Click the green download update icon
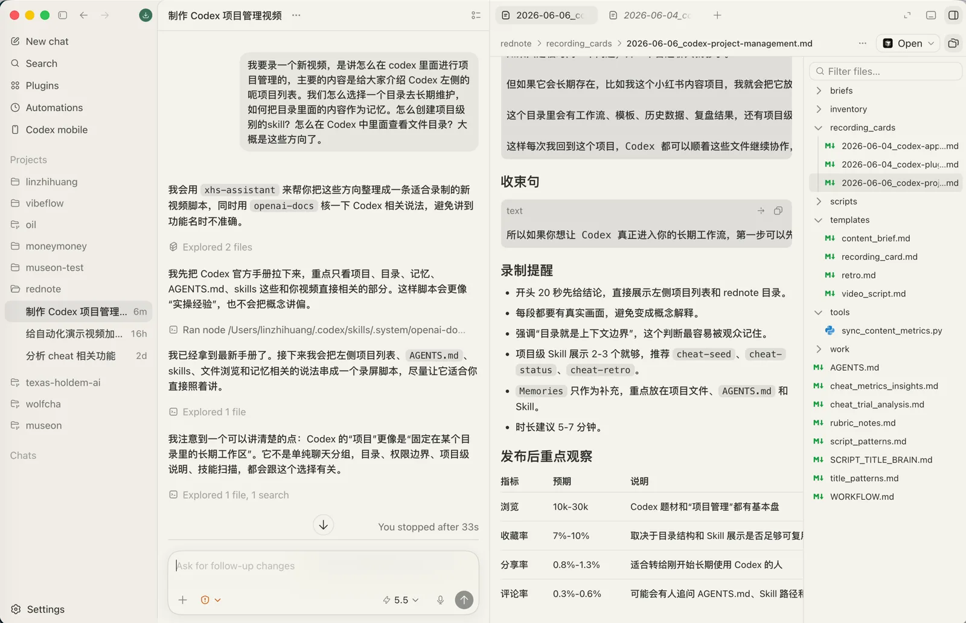966x623 pixels. tap(146, 15)
